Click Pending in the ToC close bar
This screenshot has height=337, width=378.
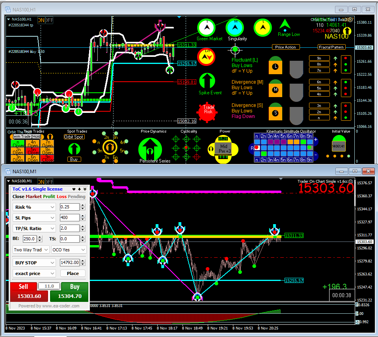[x=76, y=197]
